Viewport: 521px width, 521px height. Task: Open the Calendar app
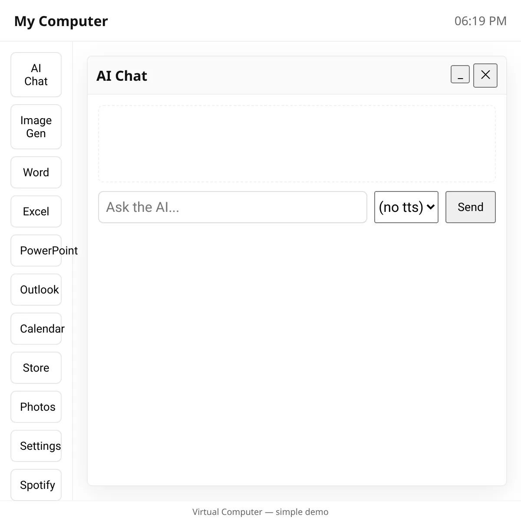tap(36, 329)
